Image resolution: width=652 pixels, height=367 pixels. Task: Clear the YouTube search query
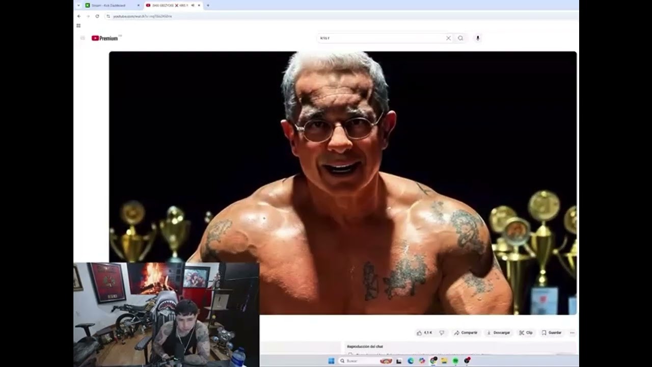pyautogui.click(x=448, y=38)
